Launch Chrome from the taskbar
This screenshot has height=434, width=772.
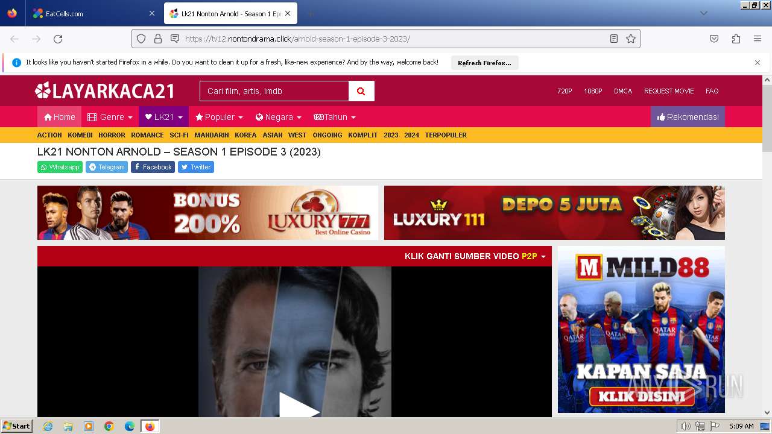point(109,426)
